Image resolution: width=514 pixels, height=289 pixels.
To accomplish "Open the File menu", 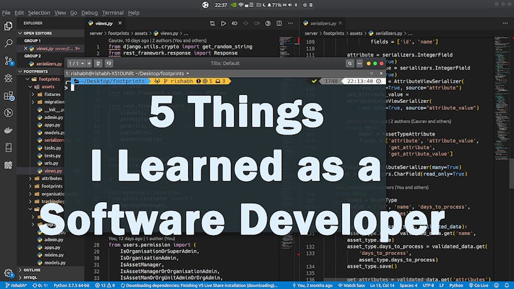I will 6,13.
